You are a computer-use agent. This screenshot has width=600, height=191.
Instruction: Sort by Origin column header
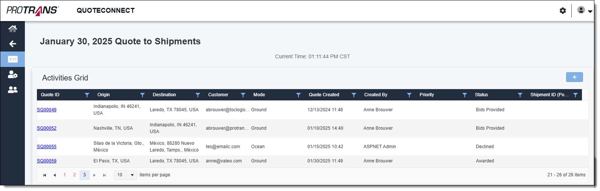pos(104,95)
